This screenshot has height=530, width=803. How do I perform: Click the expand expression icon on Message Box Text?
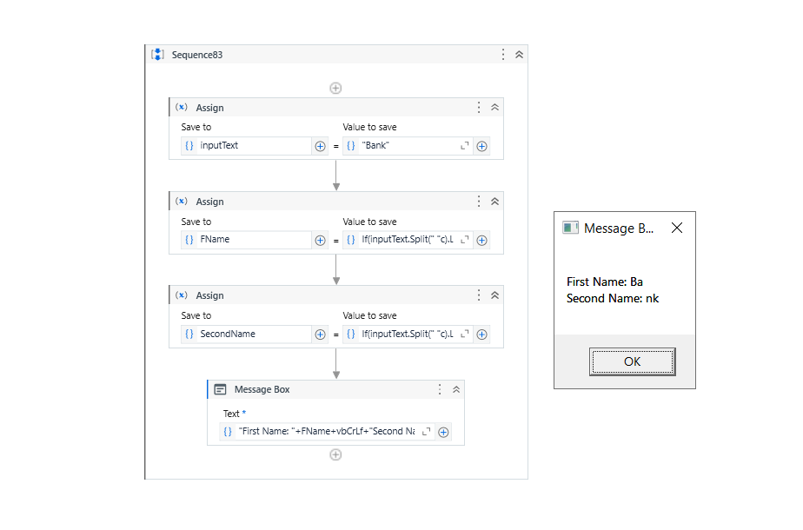[426, 432]
